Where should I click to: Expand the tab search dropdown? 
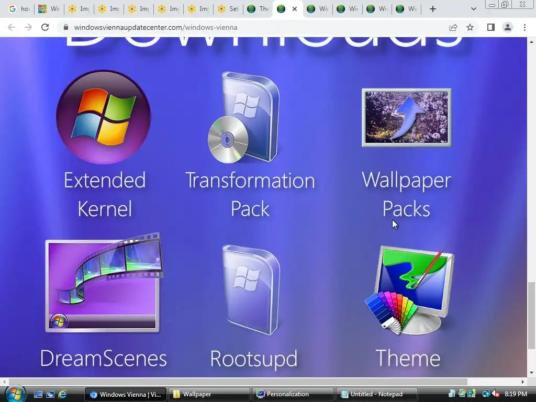point(473,9)
